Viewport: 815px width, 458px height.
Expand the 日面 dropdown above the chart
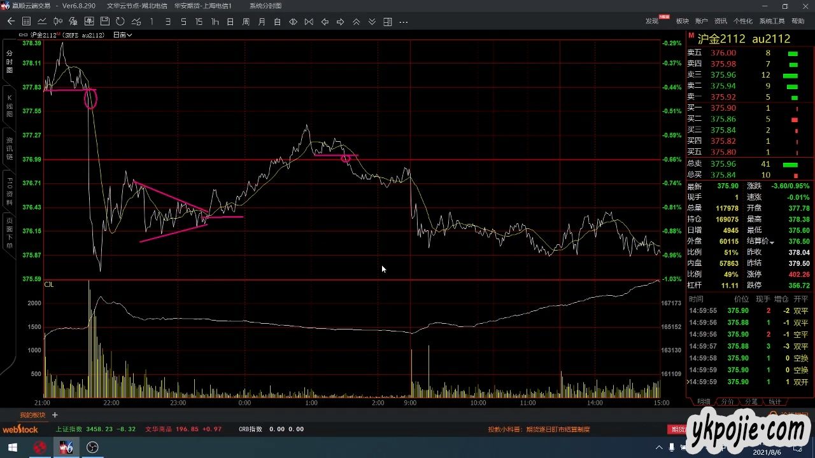click(123, 35)
